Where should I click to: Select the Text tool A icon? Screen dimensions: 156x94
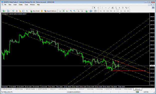coord(119,8)
